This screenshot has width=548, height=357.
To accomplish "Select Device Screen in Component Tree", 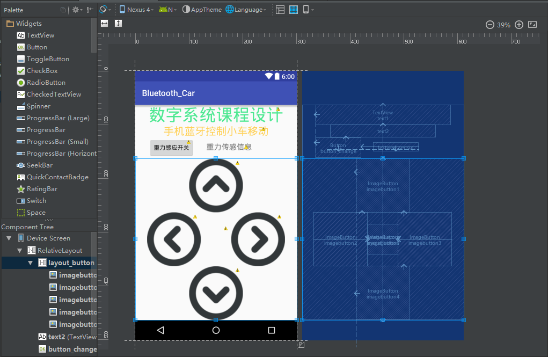I will [x=44, y=238].
